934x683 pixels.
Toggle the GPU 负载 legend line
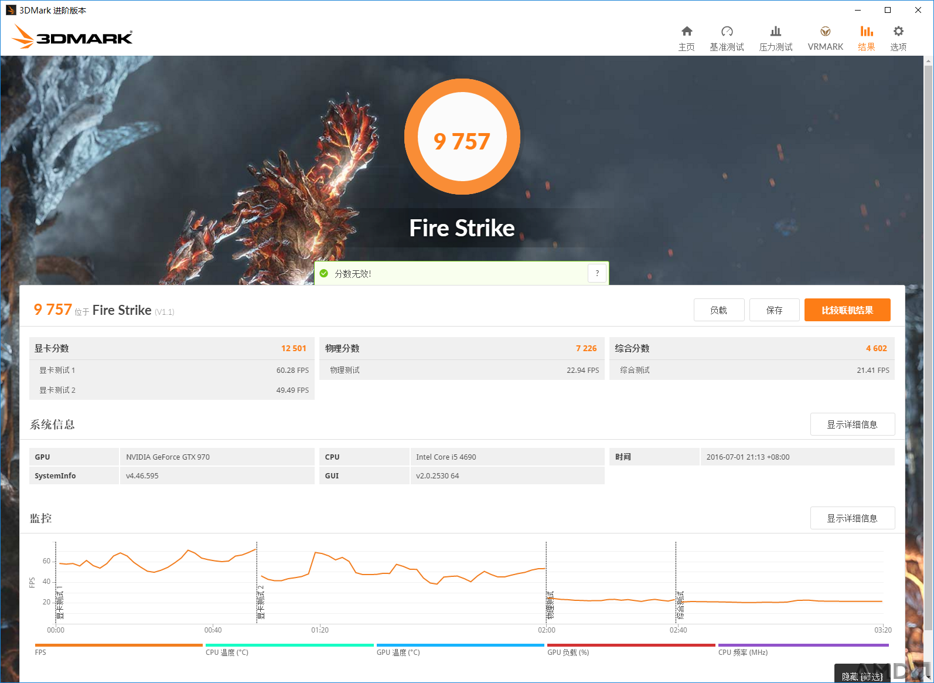(631, 645)
